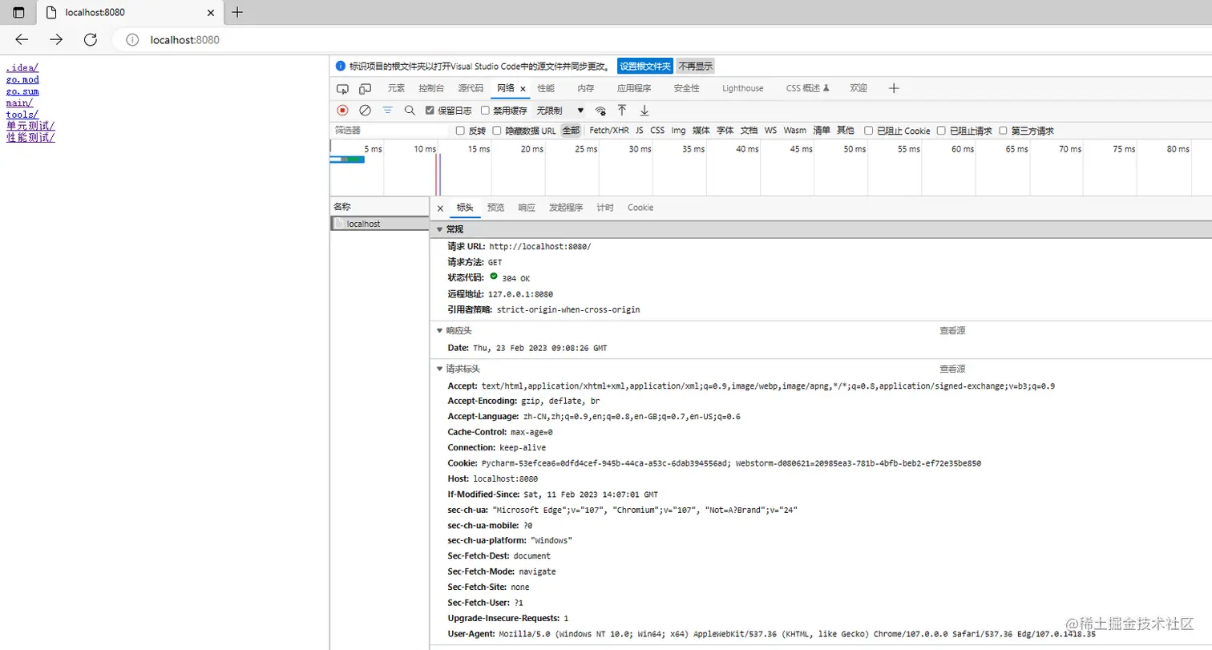This screenshot has width=1212, height=650.
Task: Open the 源代码 panel
Action: 471,89
